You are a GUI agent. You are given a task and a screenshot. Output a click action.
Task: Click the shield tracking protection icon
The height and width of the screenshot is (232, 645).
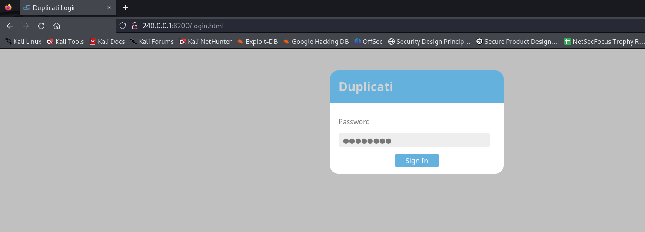[x=123, y=26]
